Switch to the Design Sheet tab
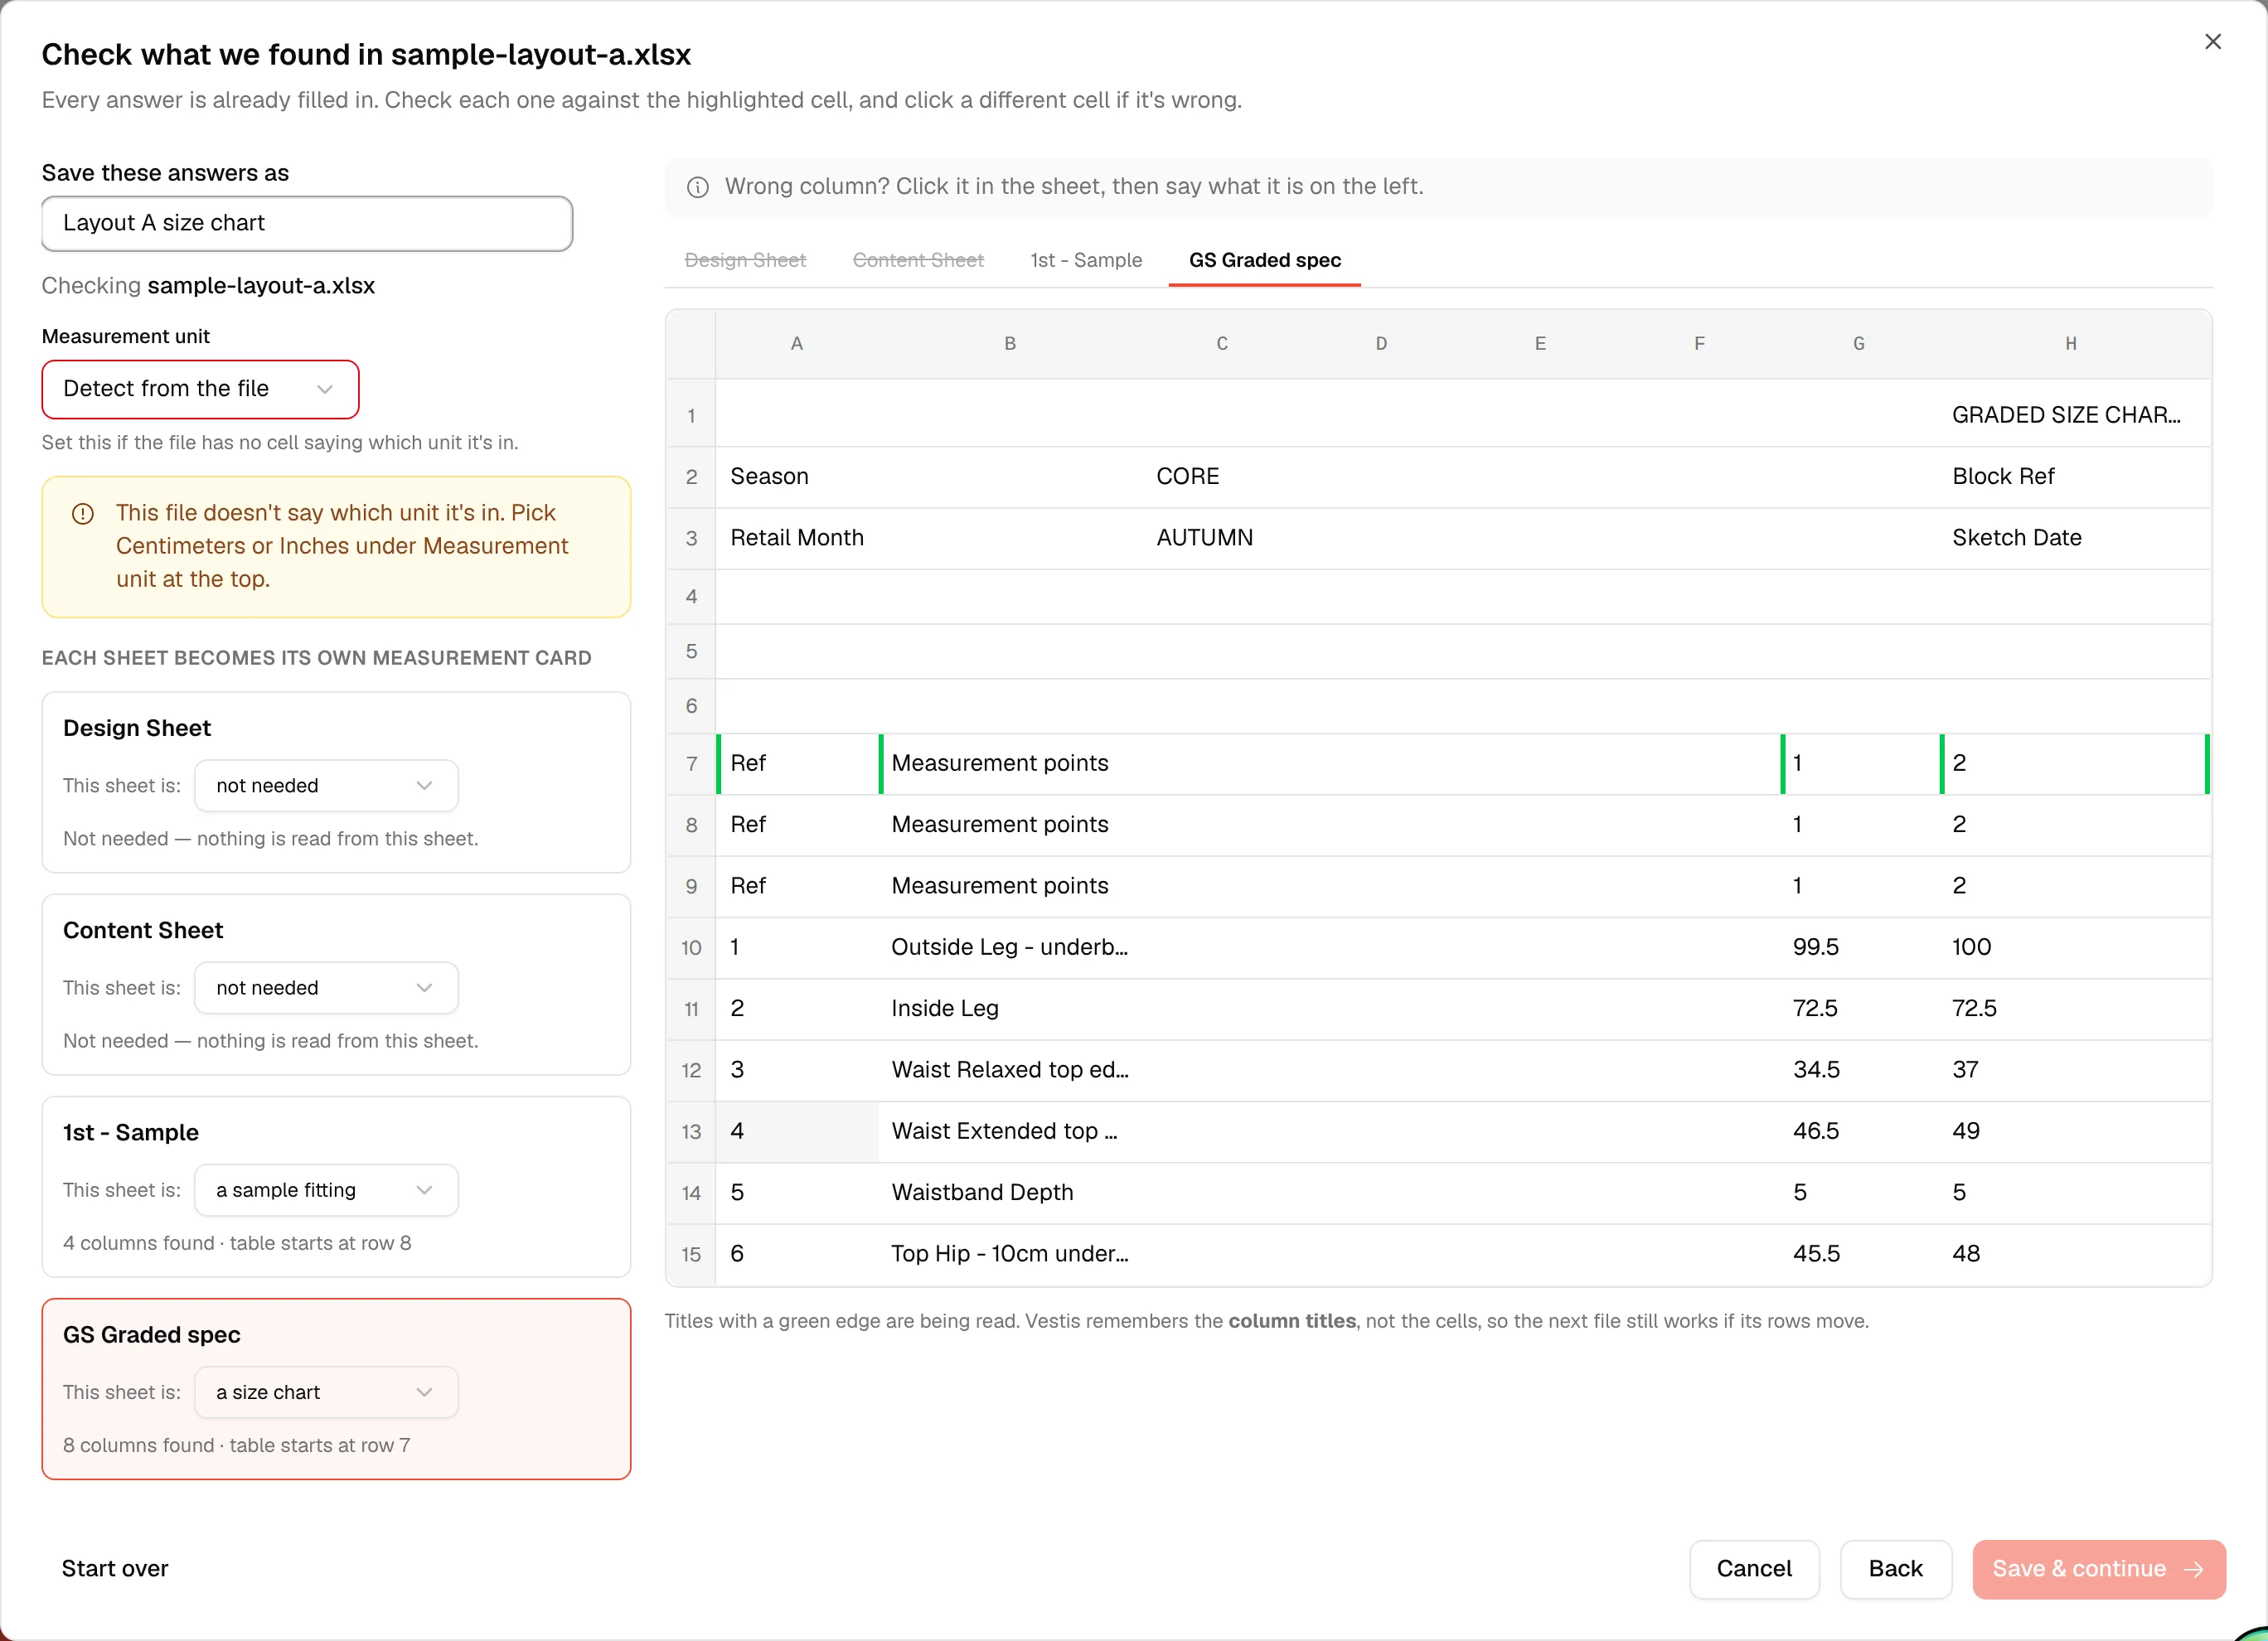Image resolution: width=2268 pixels, height=1641 pixels. coord(745,260)
